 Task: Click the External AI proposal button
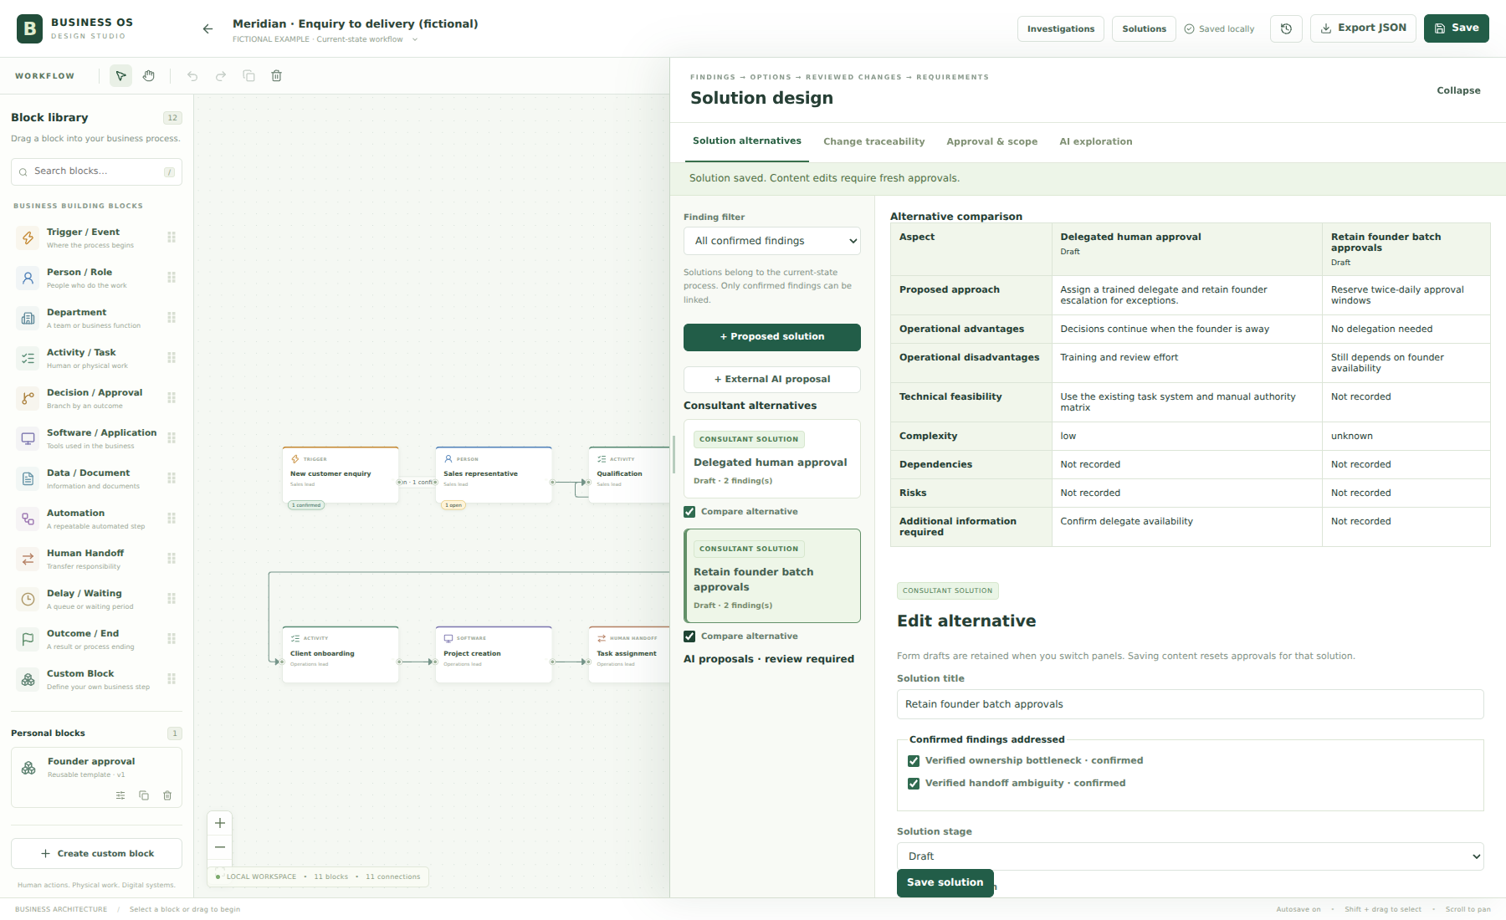[x=772, y=380]
